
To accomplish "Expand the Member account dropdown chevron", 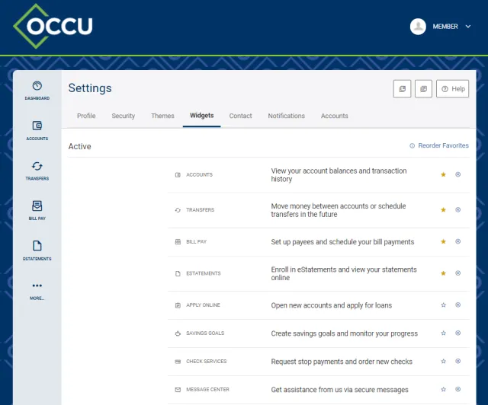I will [467, 27].
